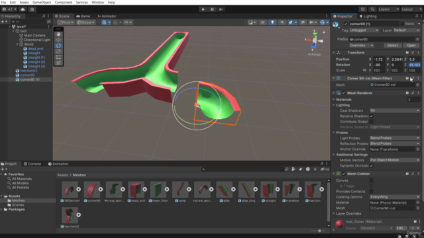
Task: Switch to the Console tab
Action: (32, 164)
